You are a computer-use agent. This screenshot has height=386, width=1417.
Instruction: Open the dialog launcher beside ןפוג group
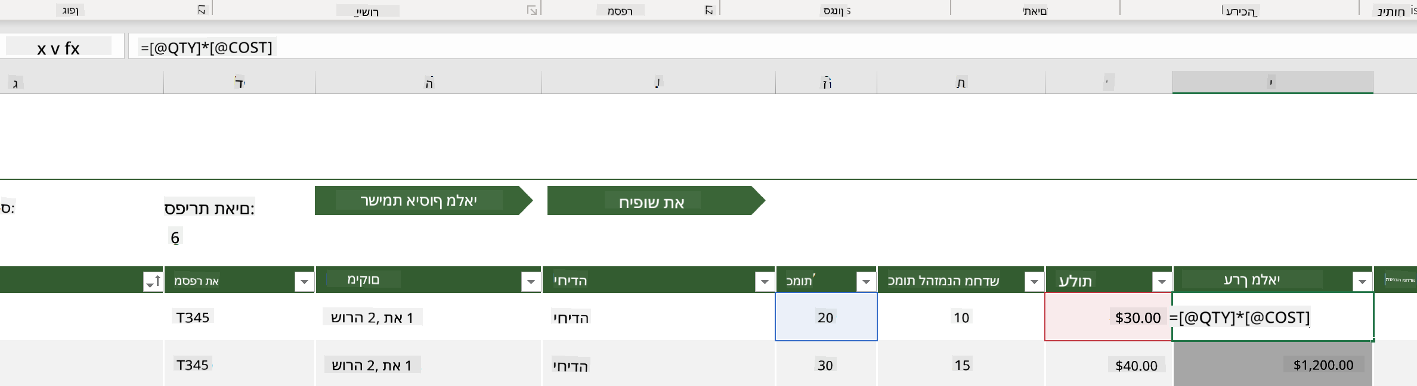pyautogui.click(x=202, y=10)
